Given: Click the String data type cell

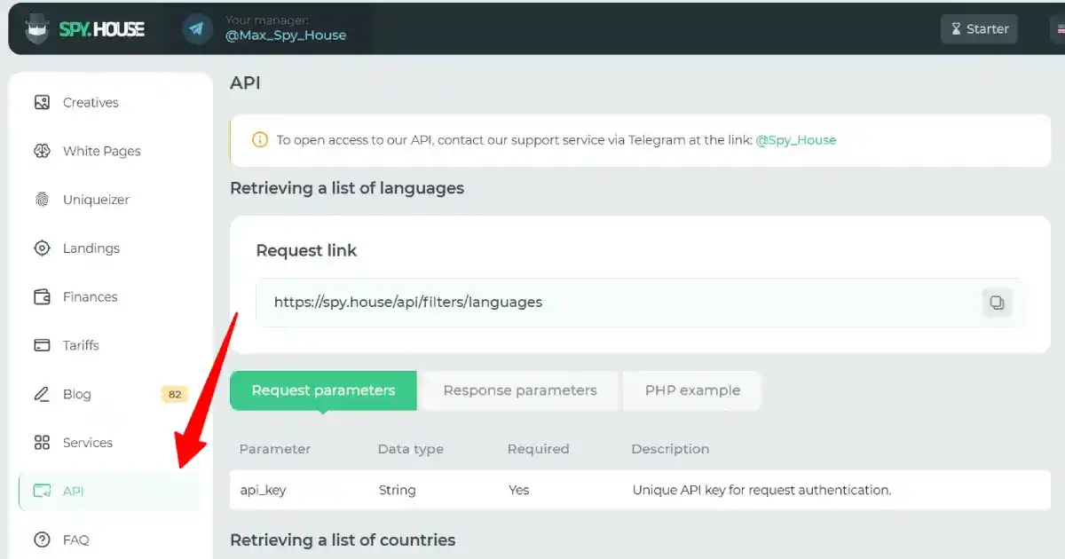Looking at the screenshot, I should (x=397, y=490).
